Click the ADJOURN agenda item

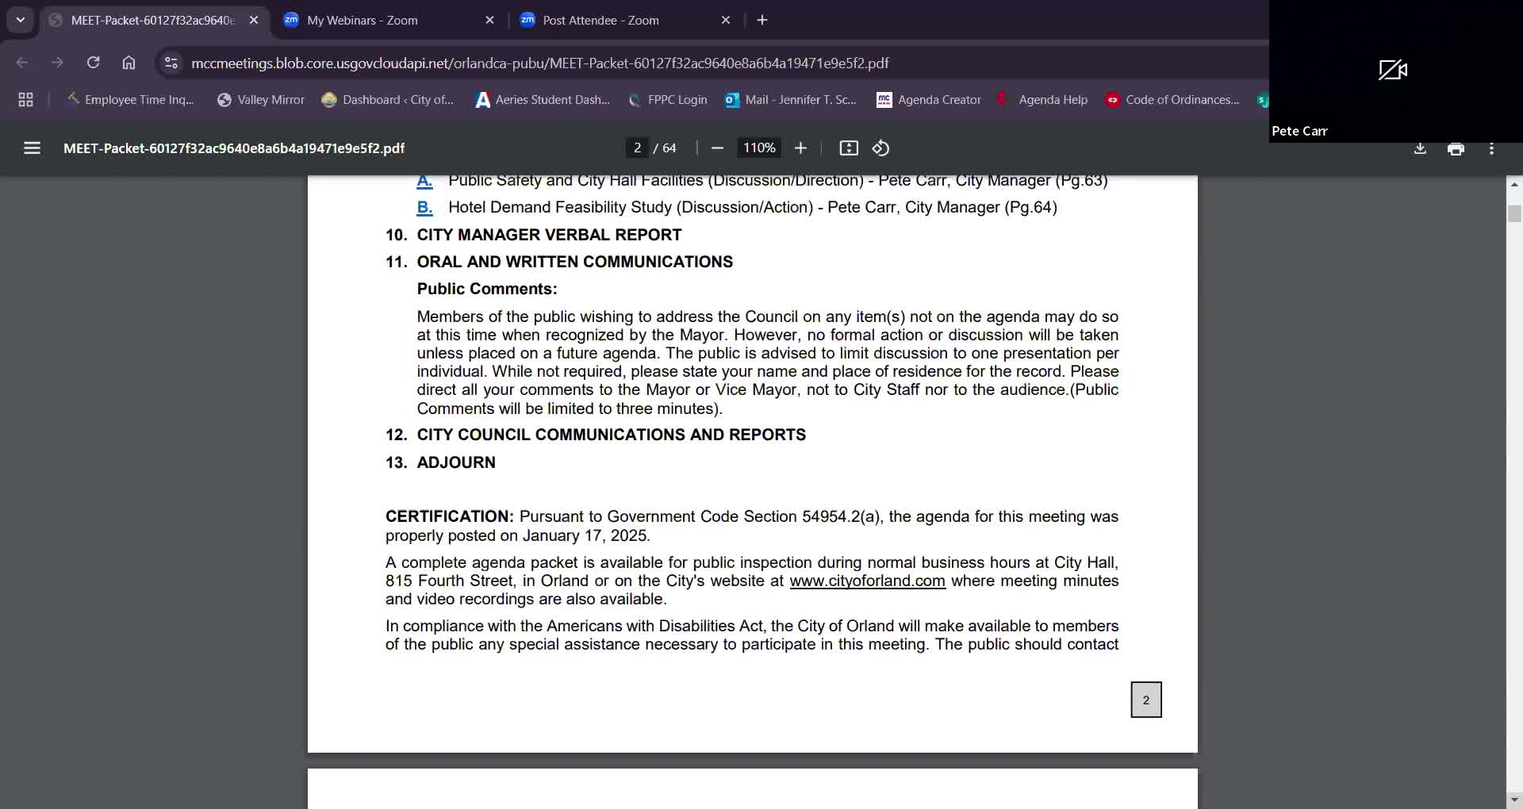(456, 462)
